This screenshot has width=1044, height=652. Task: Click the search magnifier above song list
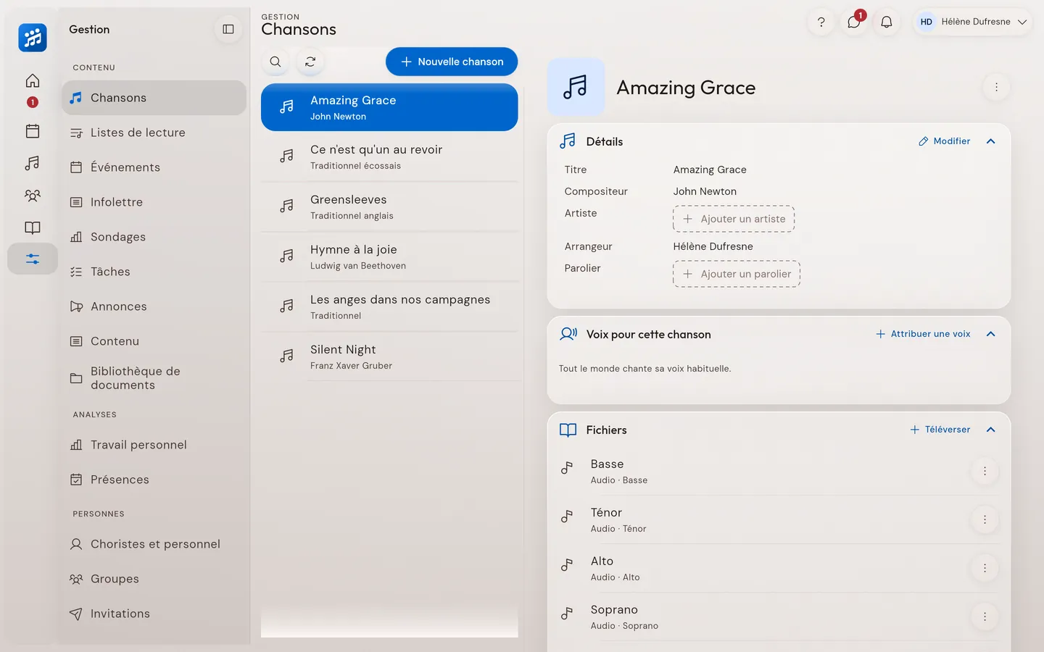[x=275, y=62]
